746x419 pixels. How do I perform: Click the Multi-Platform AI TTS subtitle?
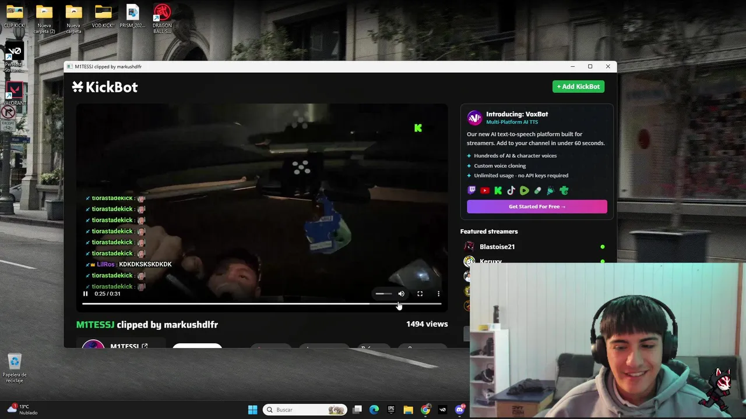(512, 122)
